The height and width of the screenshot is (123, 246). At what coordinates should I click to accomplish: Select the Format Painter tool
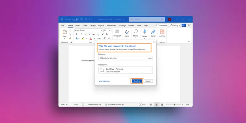tap(70, 38)
